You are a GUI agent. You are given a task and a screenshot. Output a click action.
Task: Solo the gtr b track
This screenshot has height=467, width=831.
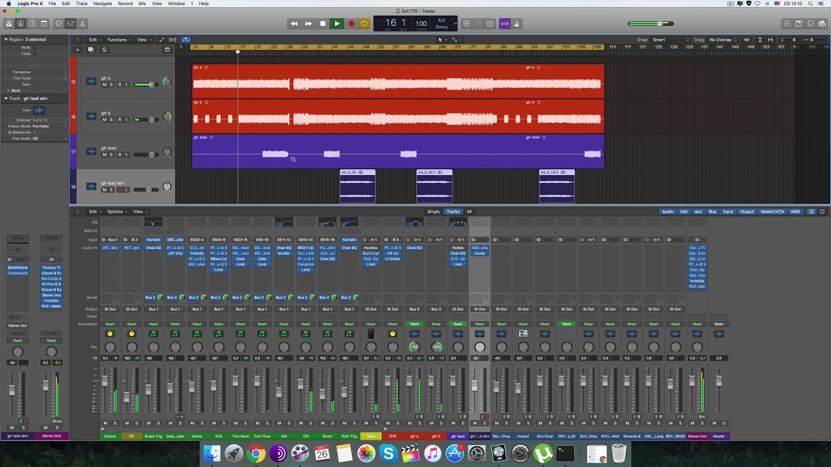(111, 119)
